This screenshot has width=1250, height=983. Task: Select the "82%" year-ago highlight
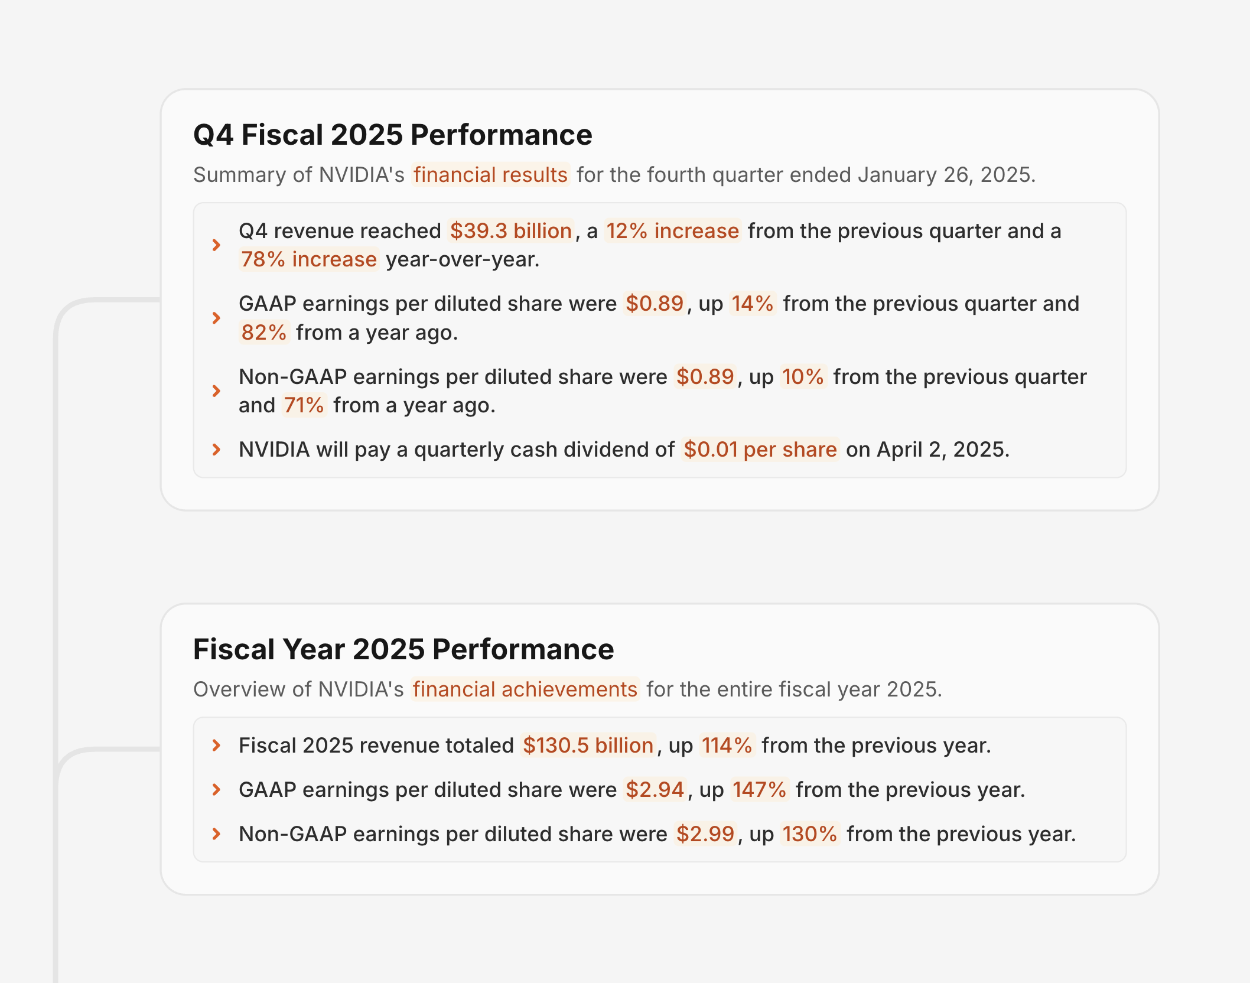264,333
